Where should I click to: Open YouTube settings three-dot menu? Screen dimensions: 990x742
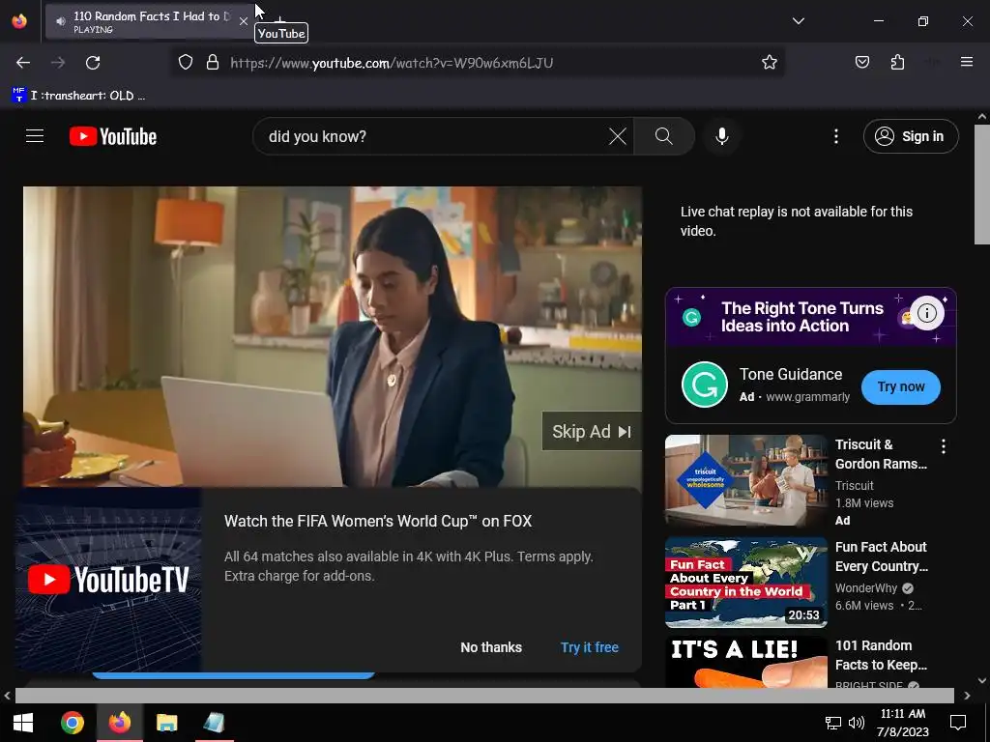pyautogui.click(x=836, y=136)
